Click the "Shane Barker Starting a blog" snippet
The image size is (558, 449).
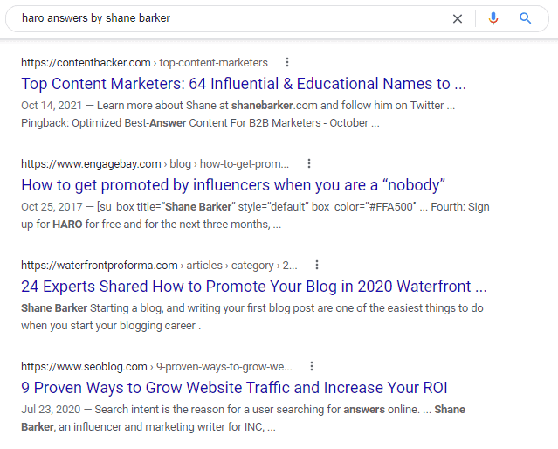[x=251, y=317]
